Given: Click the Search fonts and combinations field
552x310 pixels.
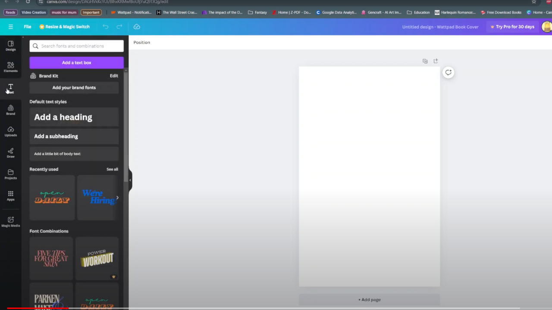Looking at the screenshot, I should point(76,46).
